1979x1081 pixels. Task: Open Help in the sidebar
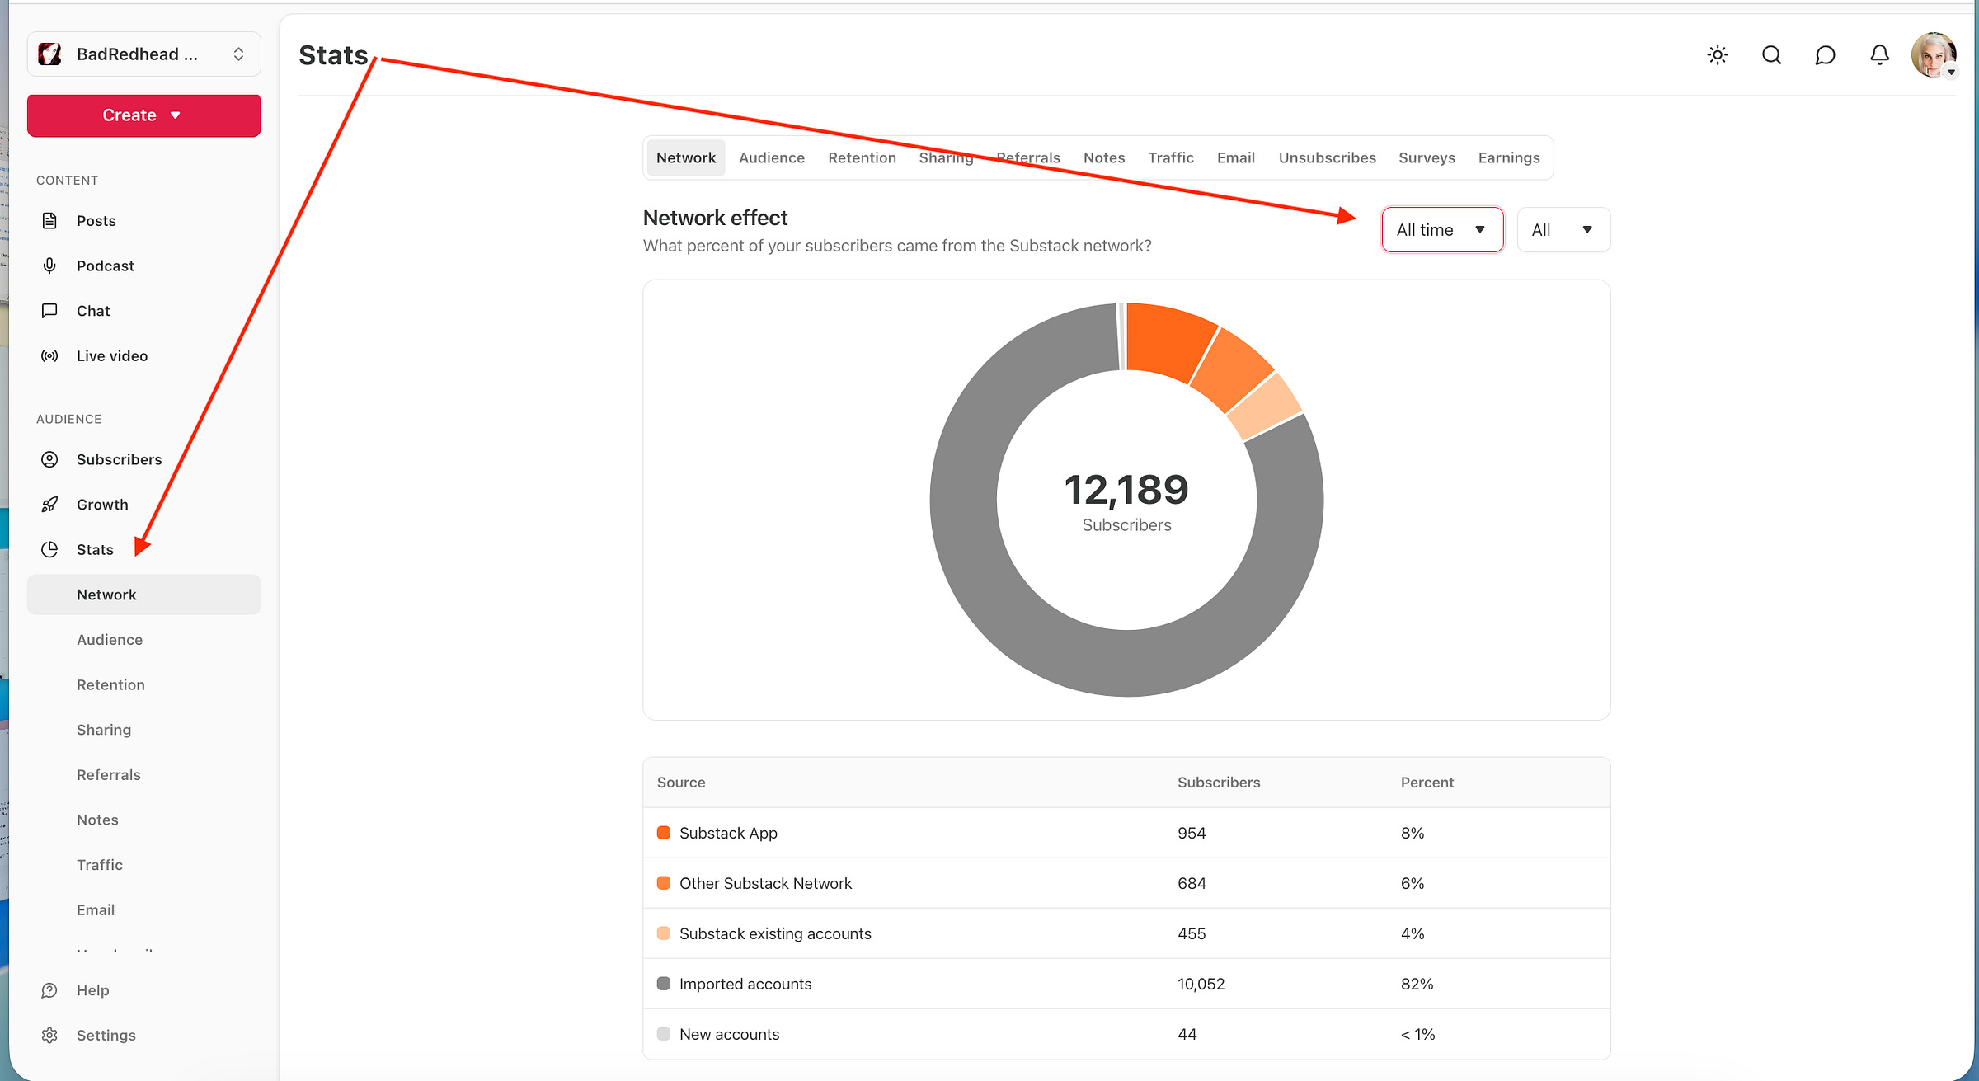(x=144, y=990)
